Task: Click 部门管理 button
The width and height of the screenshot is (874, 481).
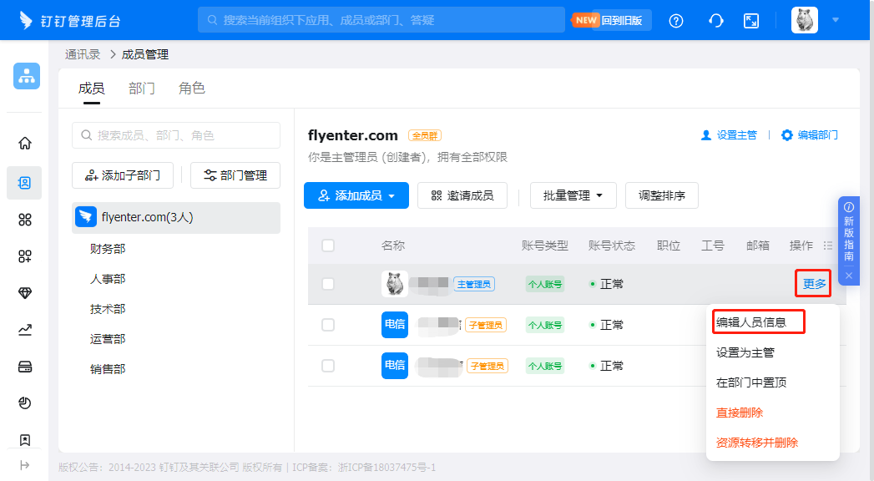Action: (x=235, y=175)
